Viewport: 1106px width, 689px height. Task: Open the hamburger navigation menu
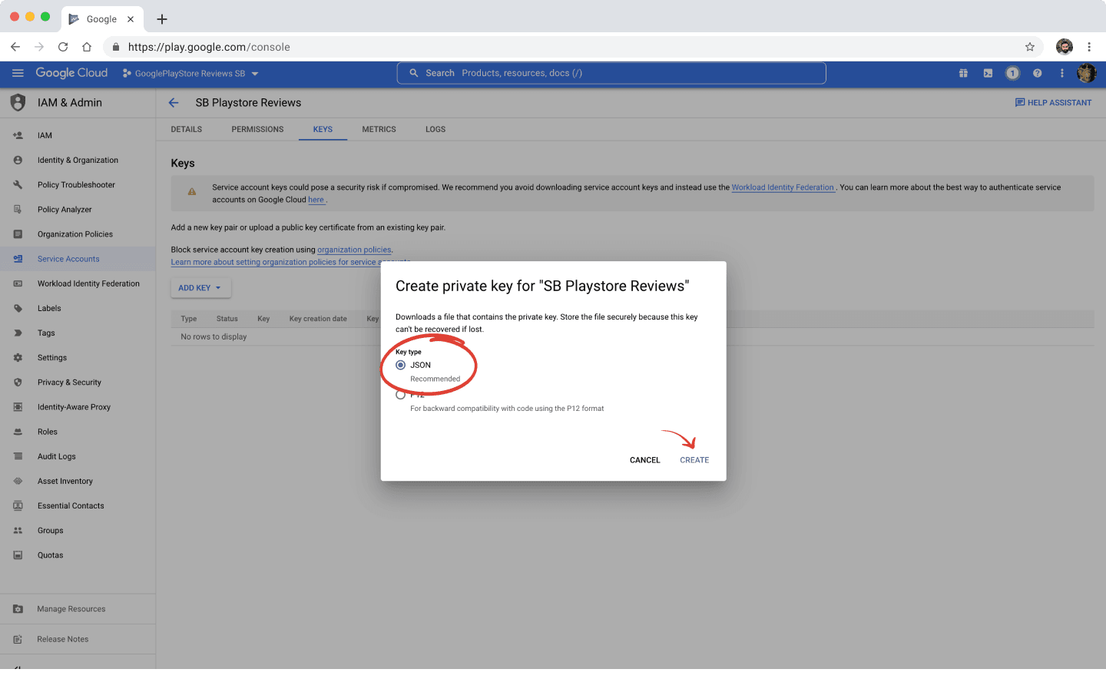point(18,73)
